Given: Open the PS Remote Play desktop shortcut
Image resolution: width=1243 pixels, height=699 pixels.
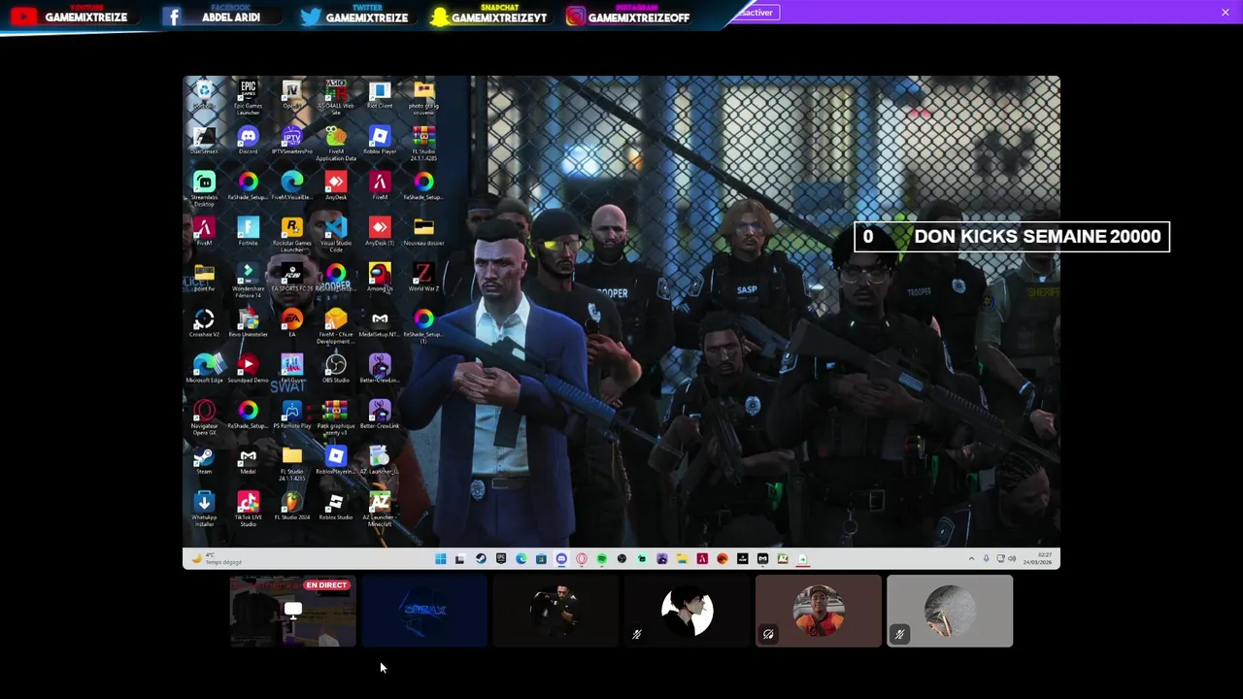Looking at the screenshot, I should click(x=291, y=415).
